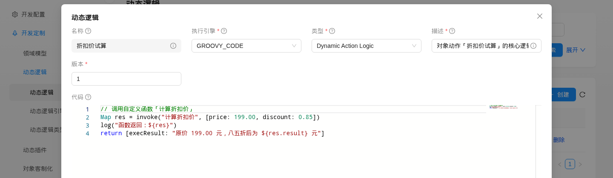Click the 名称 field containing 折扣价试算
613x178 pixels.
click(x=126, y=46)
